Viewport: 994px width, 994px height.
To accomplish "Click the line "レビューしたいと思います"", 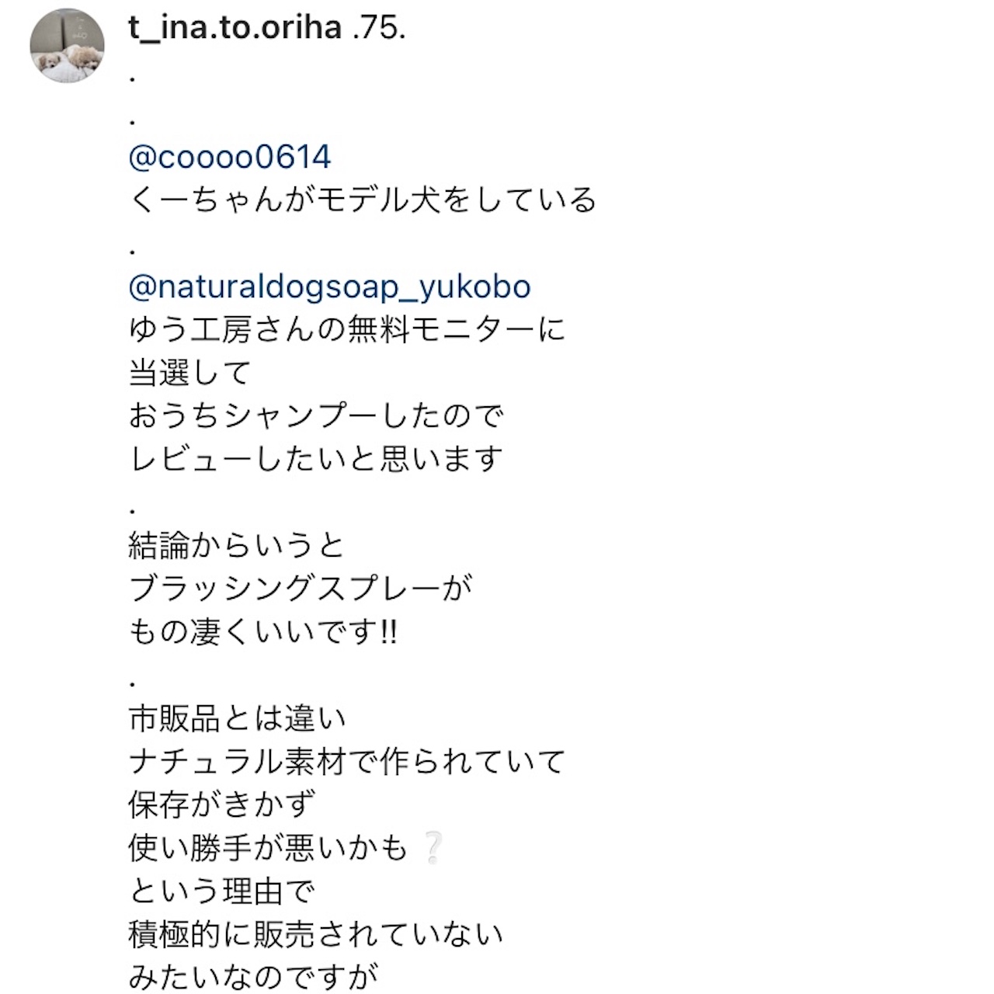I will (x=316, y=460).
